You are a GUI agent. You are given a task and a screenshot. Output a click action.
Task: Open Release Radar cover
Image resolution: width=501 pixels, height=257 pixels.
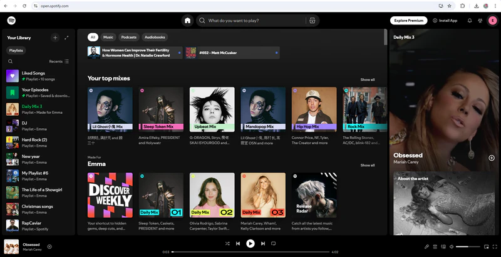pos(314,195)
